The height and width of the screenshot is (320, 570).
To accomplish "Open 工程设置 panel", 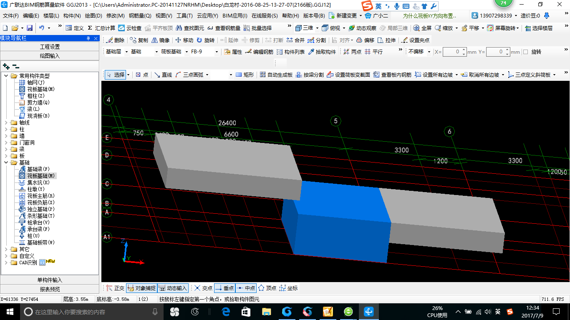I will (x=50, y=47).
